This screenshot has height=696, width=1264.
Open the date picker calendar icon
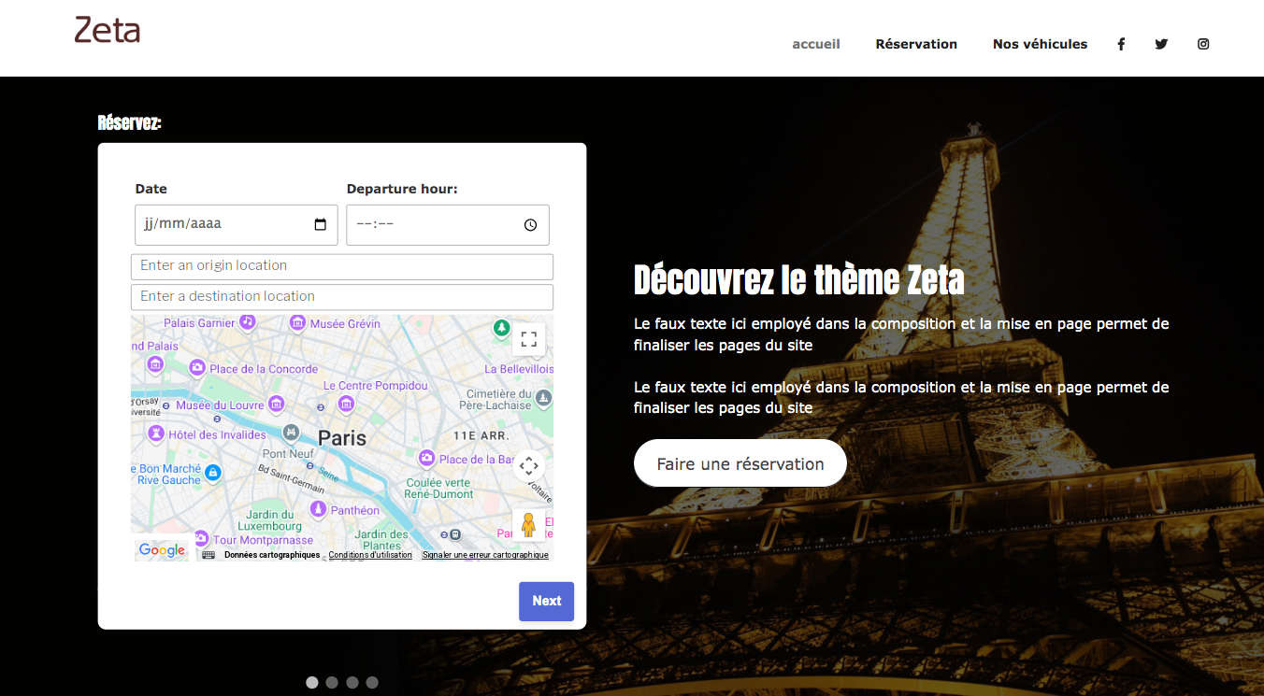coord(321,224)
